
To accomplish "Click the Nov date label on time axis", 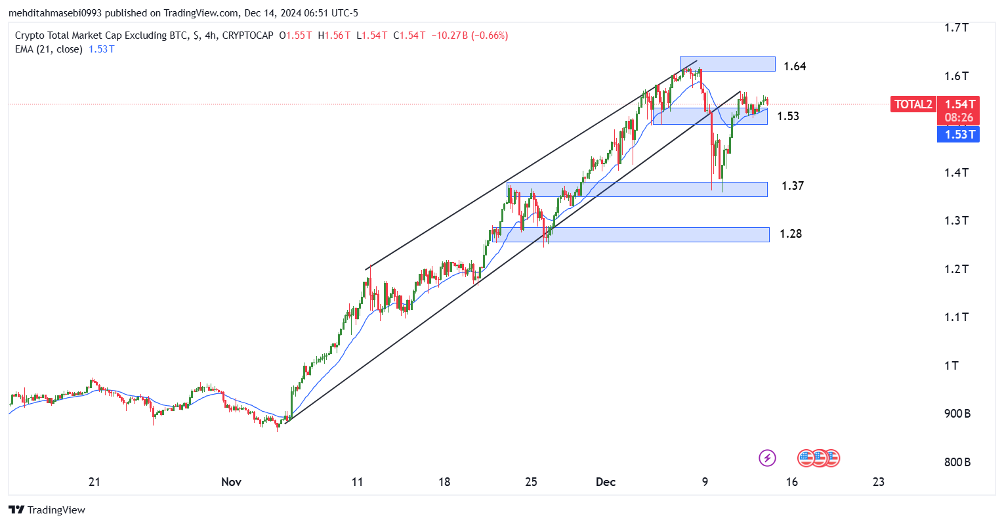I will (231, 482).
